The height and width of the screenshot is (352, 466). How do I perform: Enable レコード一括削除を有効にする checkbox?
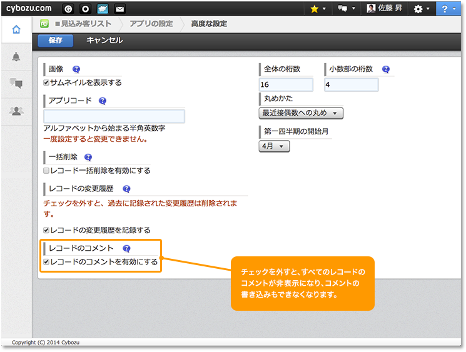pos(46,171)
